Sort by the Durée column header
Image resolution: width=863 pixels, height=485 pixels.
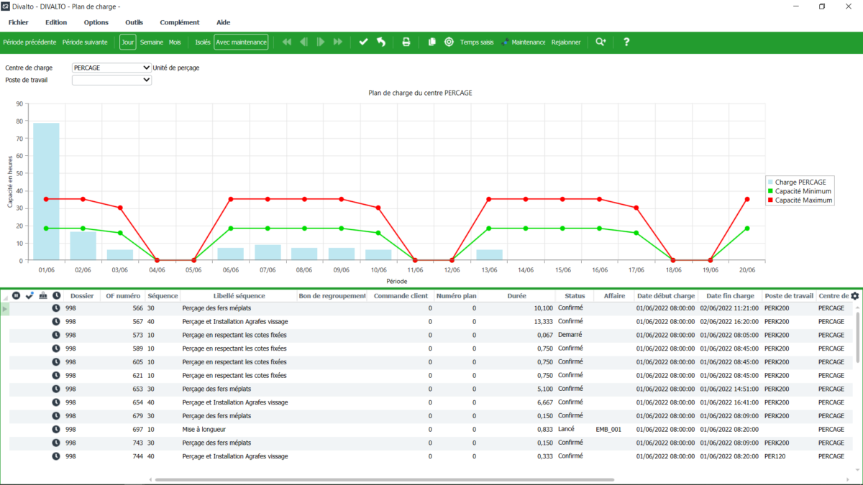tap(516, 295)
